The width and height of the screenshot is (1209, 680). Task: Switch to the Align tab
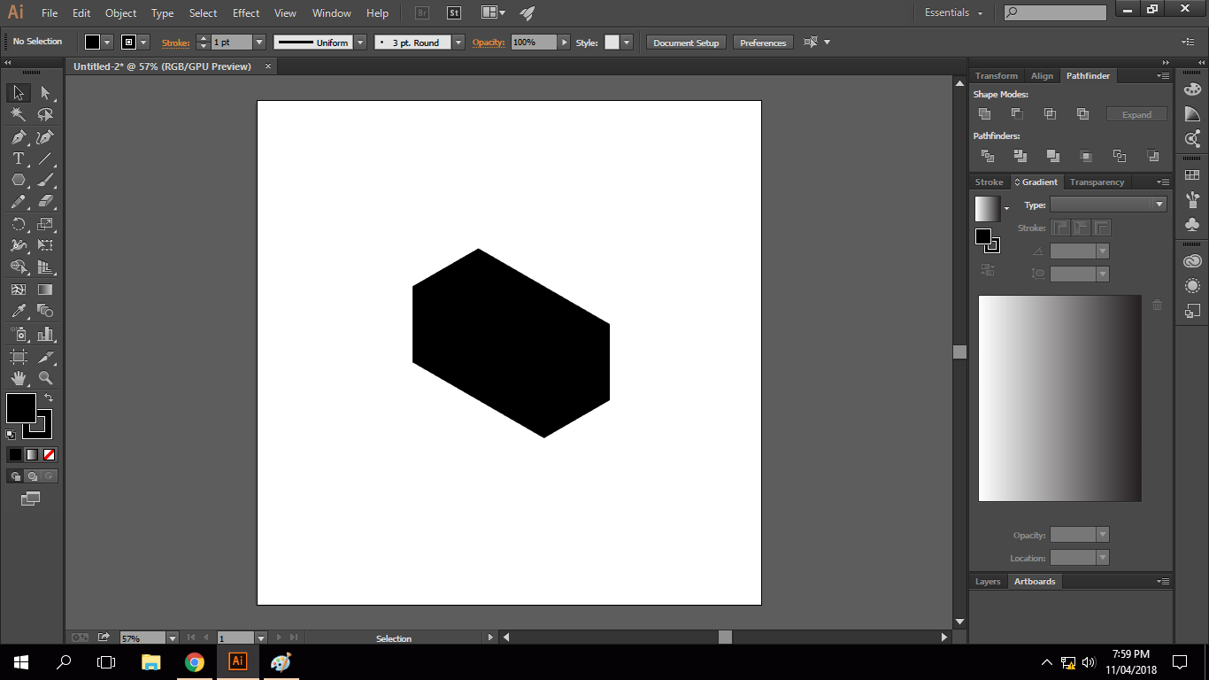click(x=1042, y=76)
